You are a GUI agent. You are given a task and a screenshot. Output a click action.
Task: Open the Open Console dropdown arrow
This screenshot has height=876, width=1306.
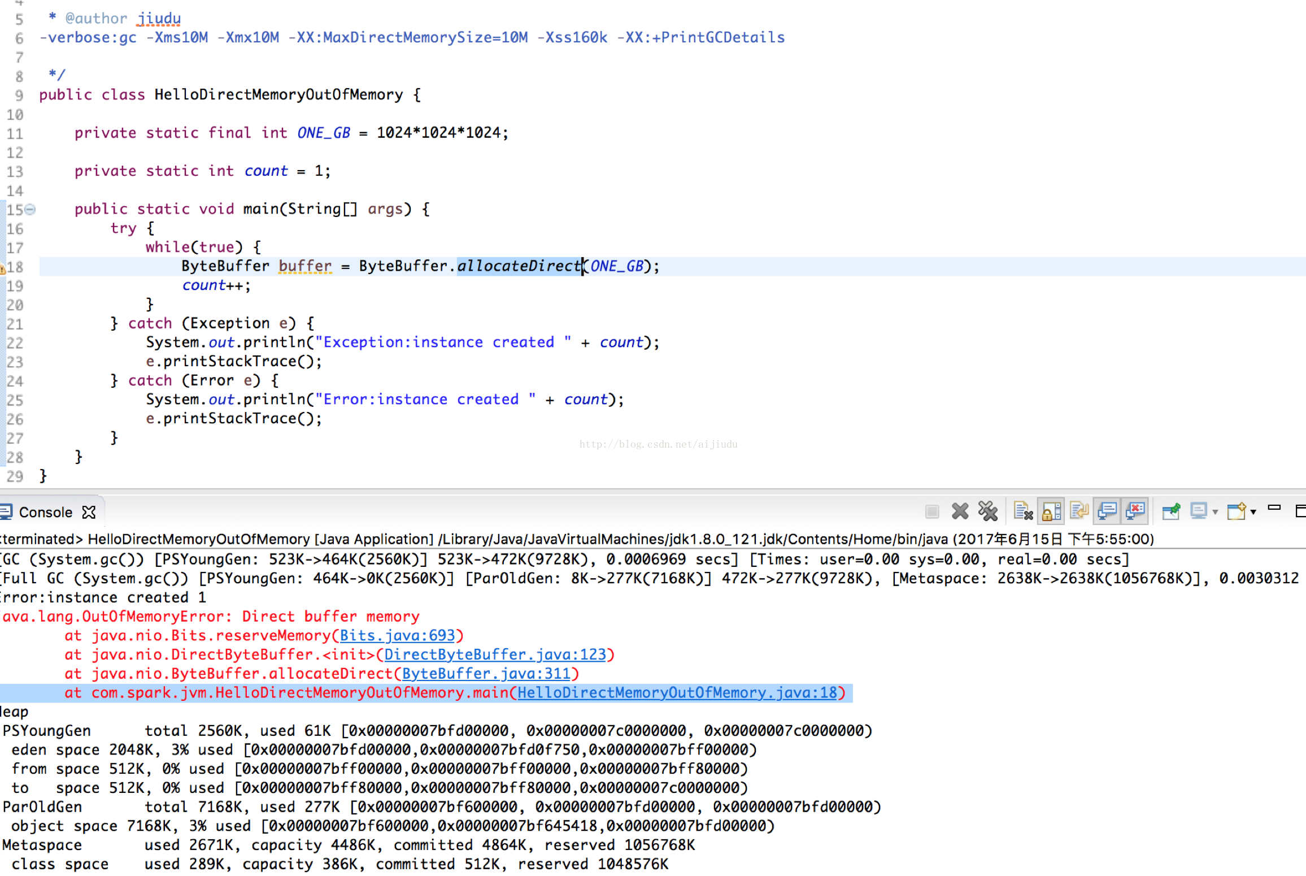tap(1253, 513)
